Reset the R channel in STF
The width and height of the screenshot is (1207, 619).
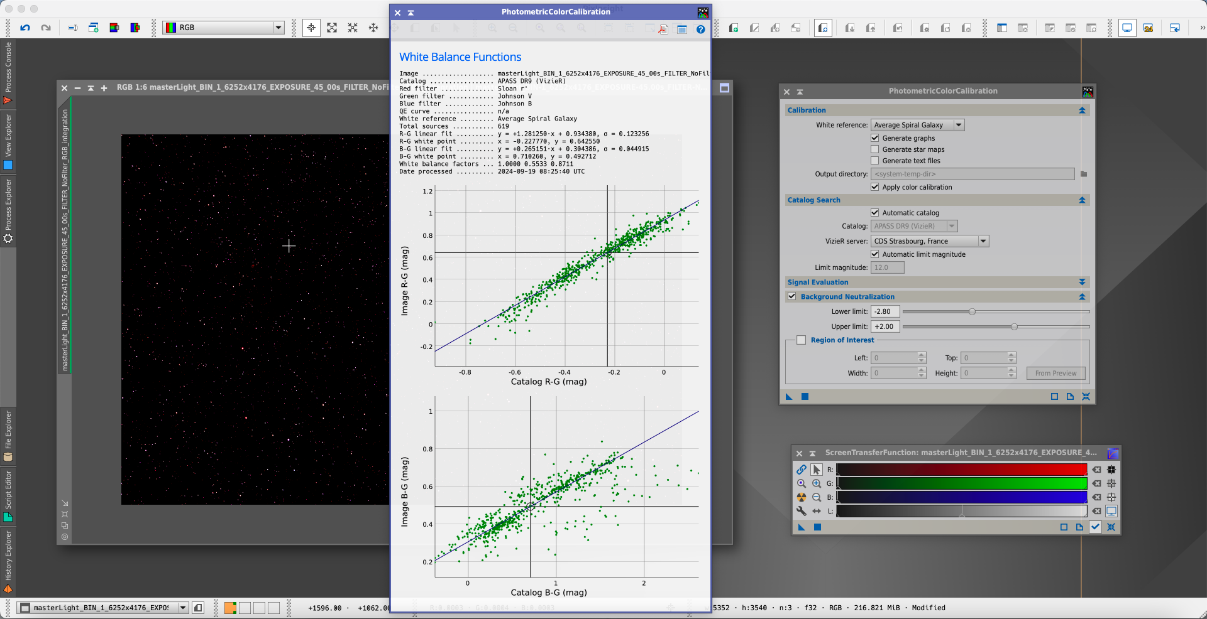pyautogui.click(x=1096, y=470)
